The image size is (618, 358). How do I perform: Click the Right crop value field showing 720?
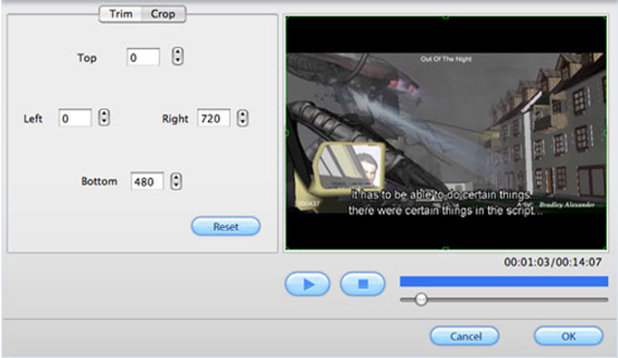point(214,118)
